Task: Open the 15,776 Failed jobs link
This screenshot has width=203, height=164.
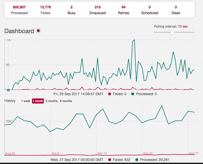Action: [45, 10]
